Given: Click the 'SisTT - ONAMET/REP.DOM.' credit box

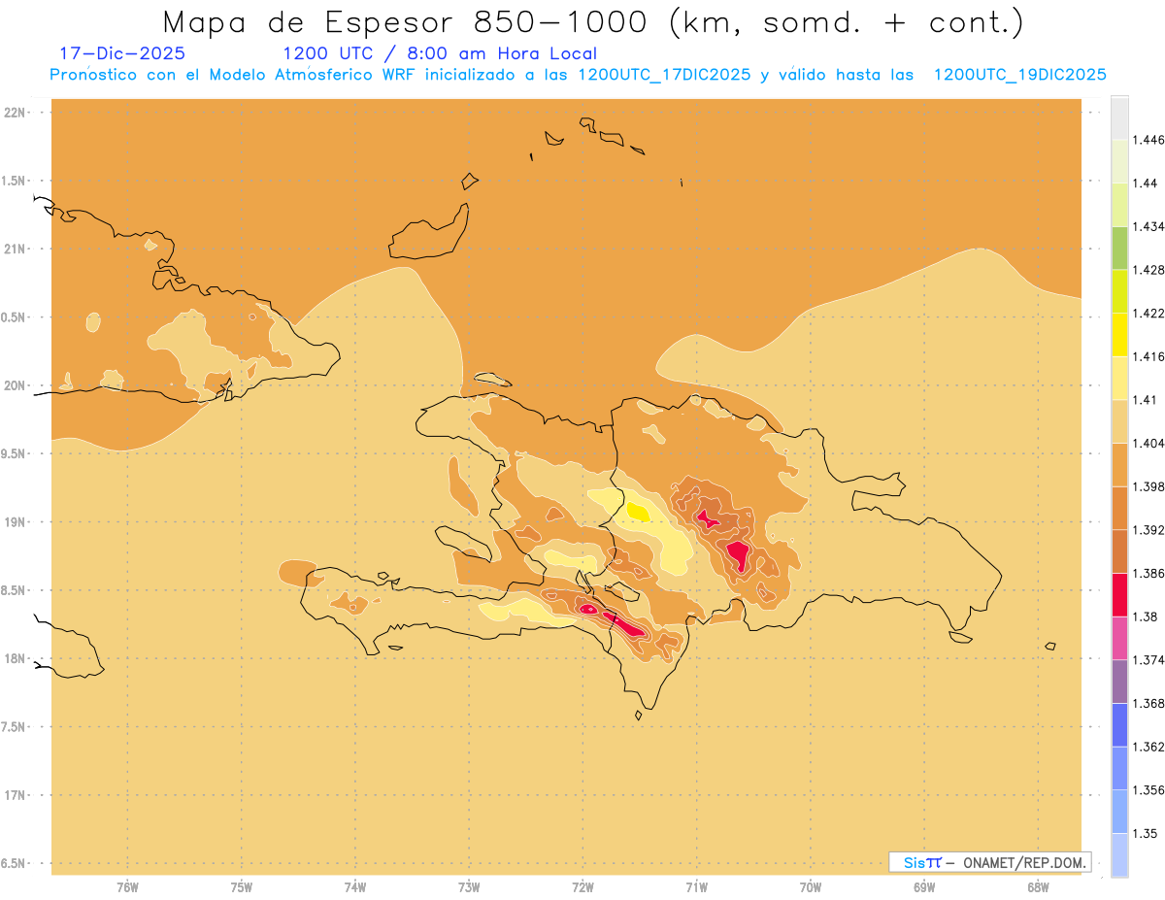Looking at the screenshot, I should (x=989, y=862).
